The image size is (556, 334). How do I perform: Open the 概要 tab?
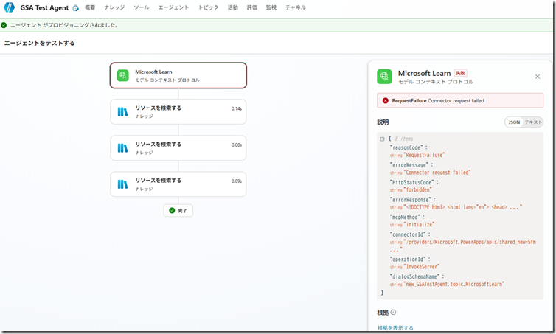click(x=90, y=7)
